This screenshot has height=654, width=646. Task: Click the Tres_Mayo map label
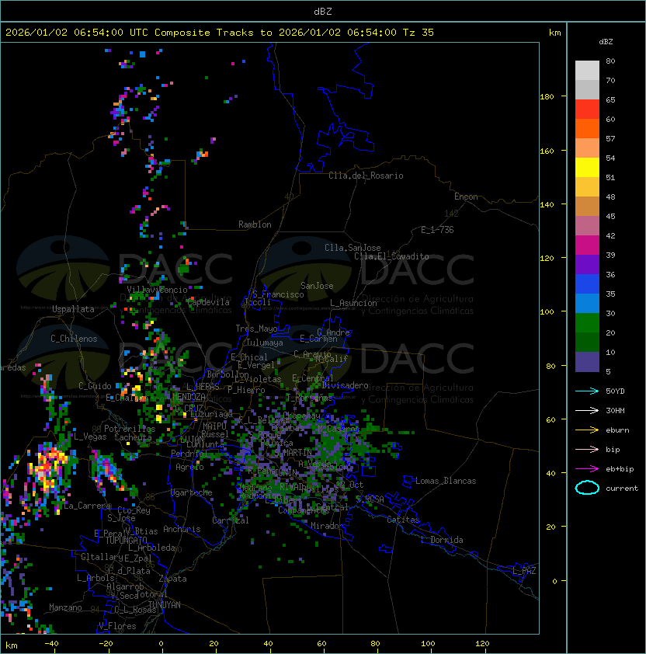tap(256, 329)
